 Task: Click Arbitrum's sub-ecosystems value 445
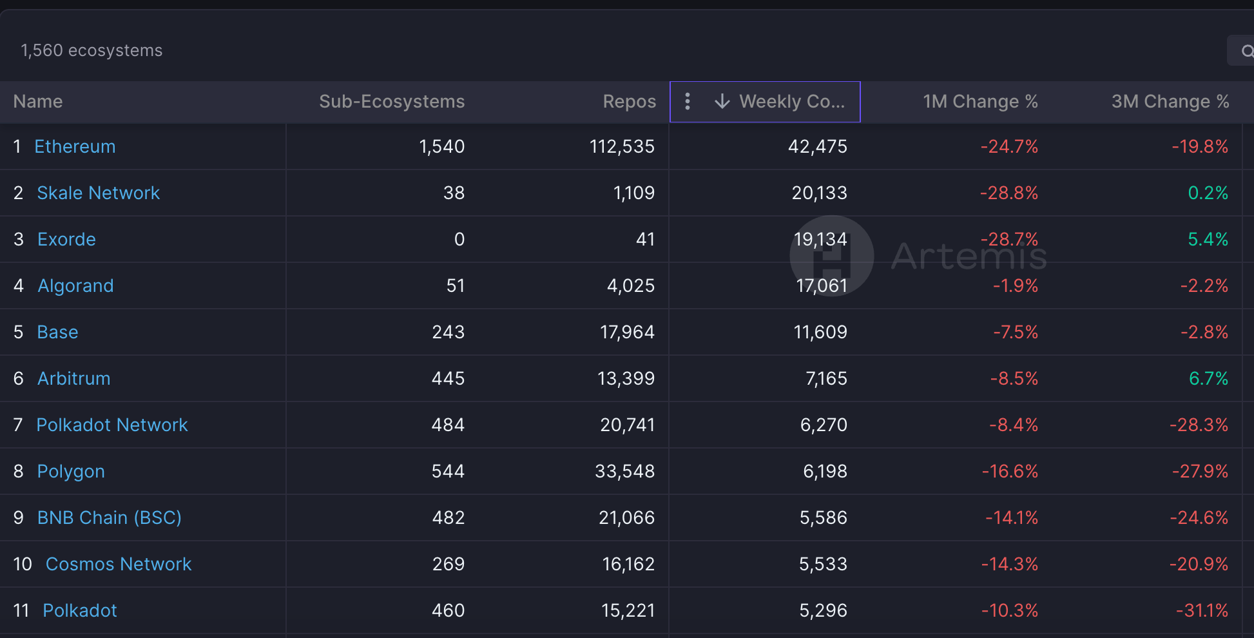(x=448, y=378)
